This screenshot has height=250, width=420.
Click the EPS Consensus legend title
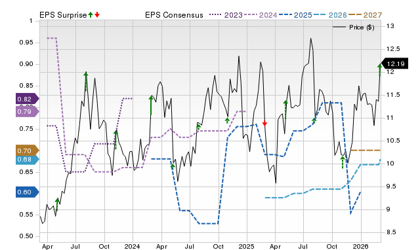[x=174, y=15]
